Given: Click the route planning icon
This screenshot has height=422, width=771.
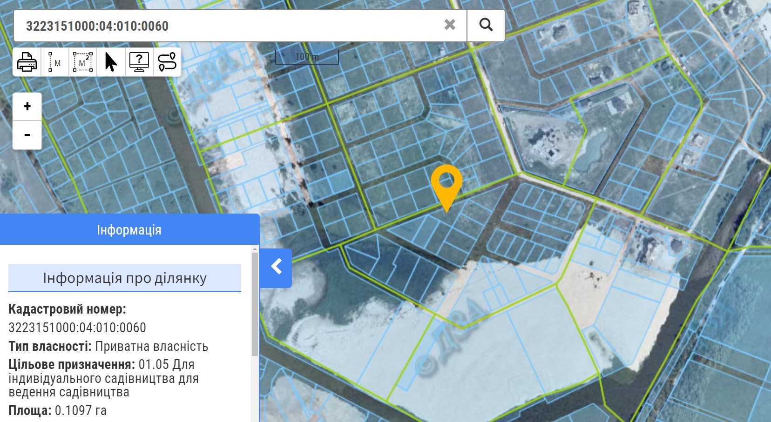Looking at the screenshot, I should (167, 62).
